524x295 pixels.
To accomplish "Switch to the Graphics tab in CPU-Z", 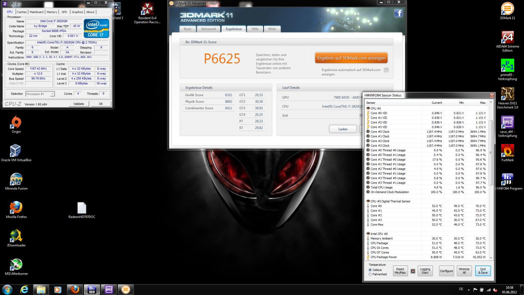I will coord(78,12).
